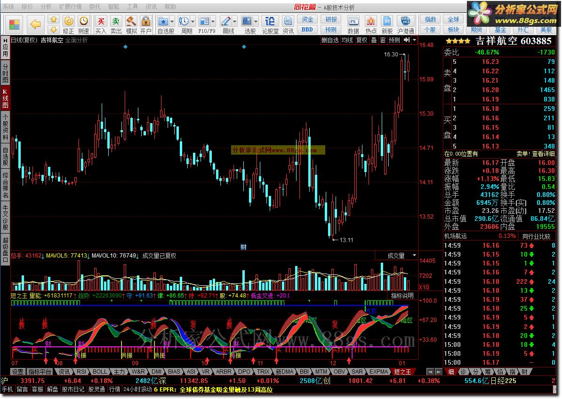
Task: Toggle the 窗 window option
Action: tap(383, 40)
